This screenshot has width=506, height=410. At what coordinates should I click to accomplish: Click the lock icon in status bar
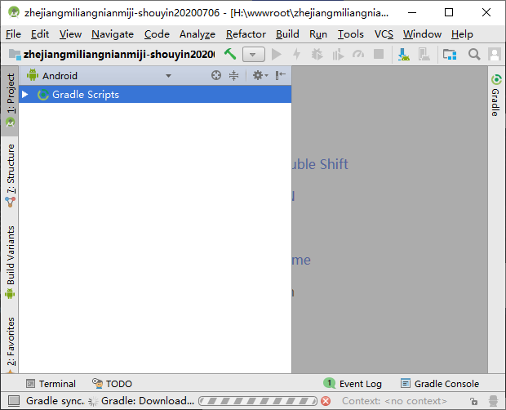tap(473, 401)
